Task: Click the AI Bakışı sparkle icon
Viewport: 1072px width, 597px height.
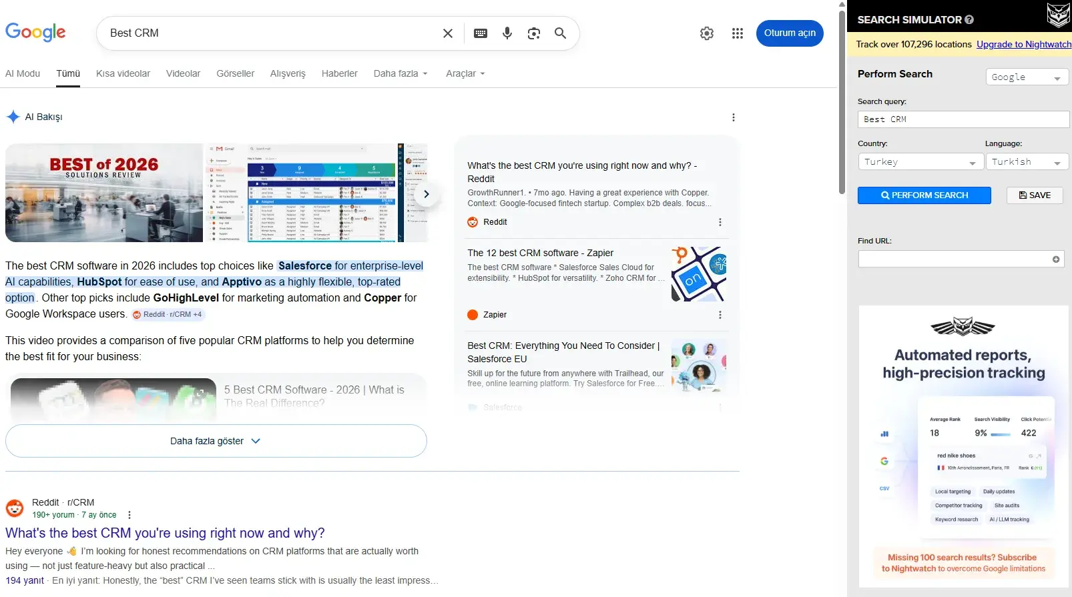Action: pyautogui.click(x=13, y=117)
